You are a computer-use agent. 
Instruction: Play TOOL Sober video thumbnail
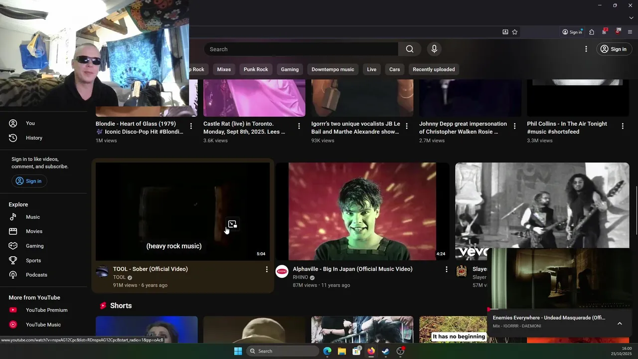coord(182,211)
